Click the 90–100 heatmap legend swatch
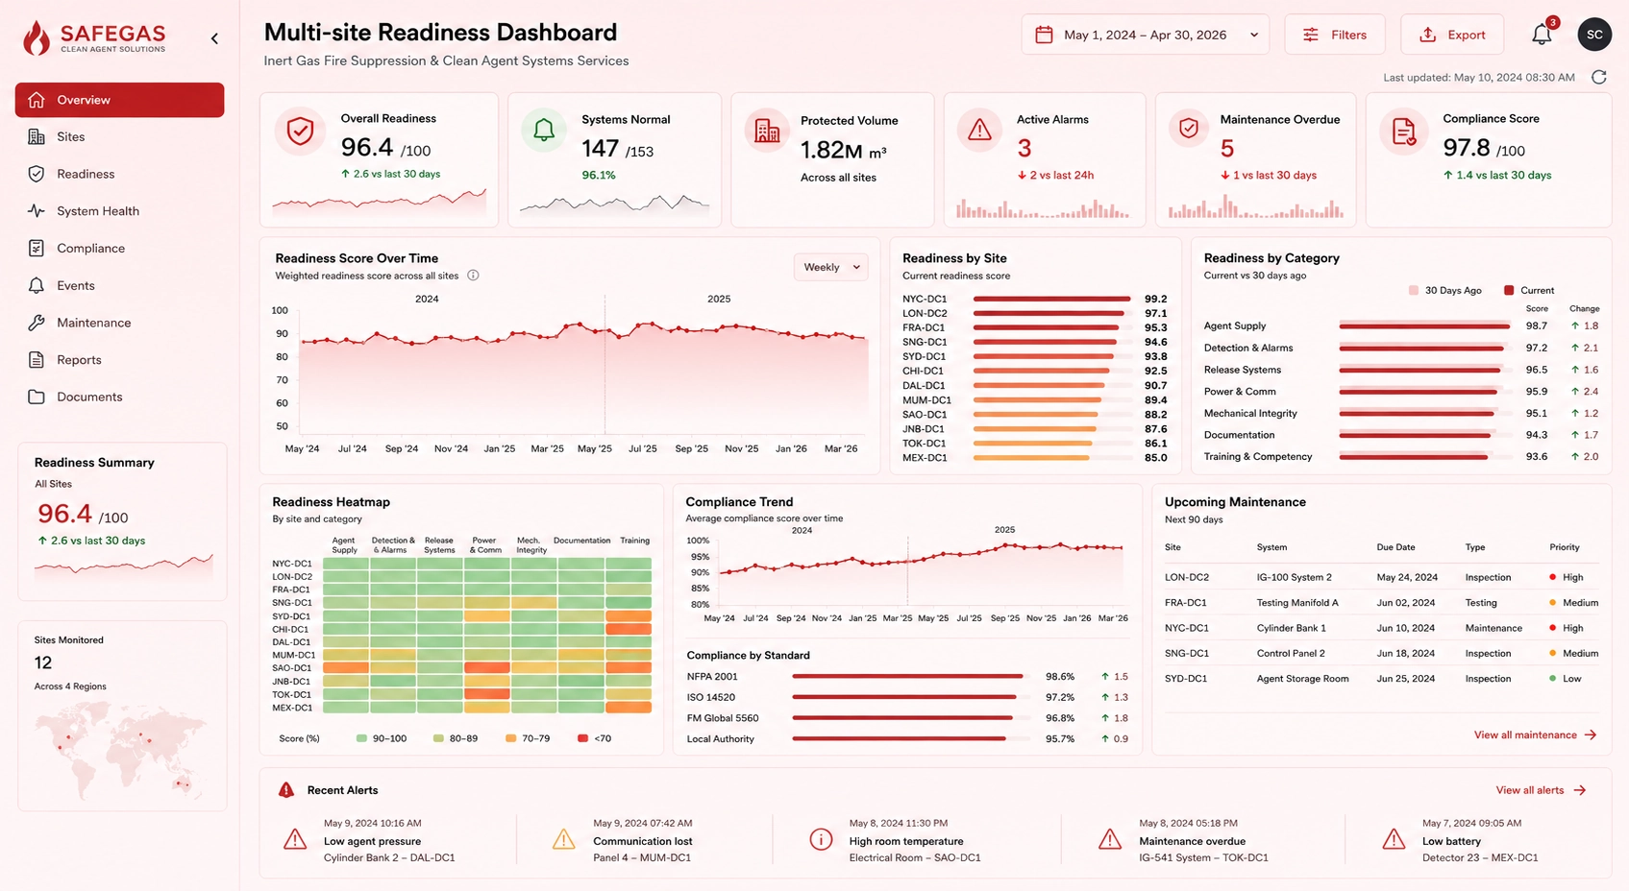 (x=361, y=738)
